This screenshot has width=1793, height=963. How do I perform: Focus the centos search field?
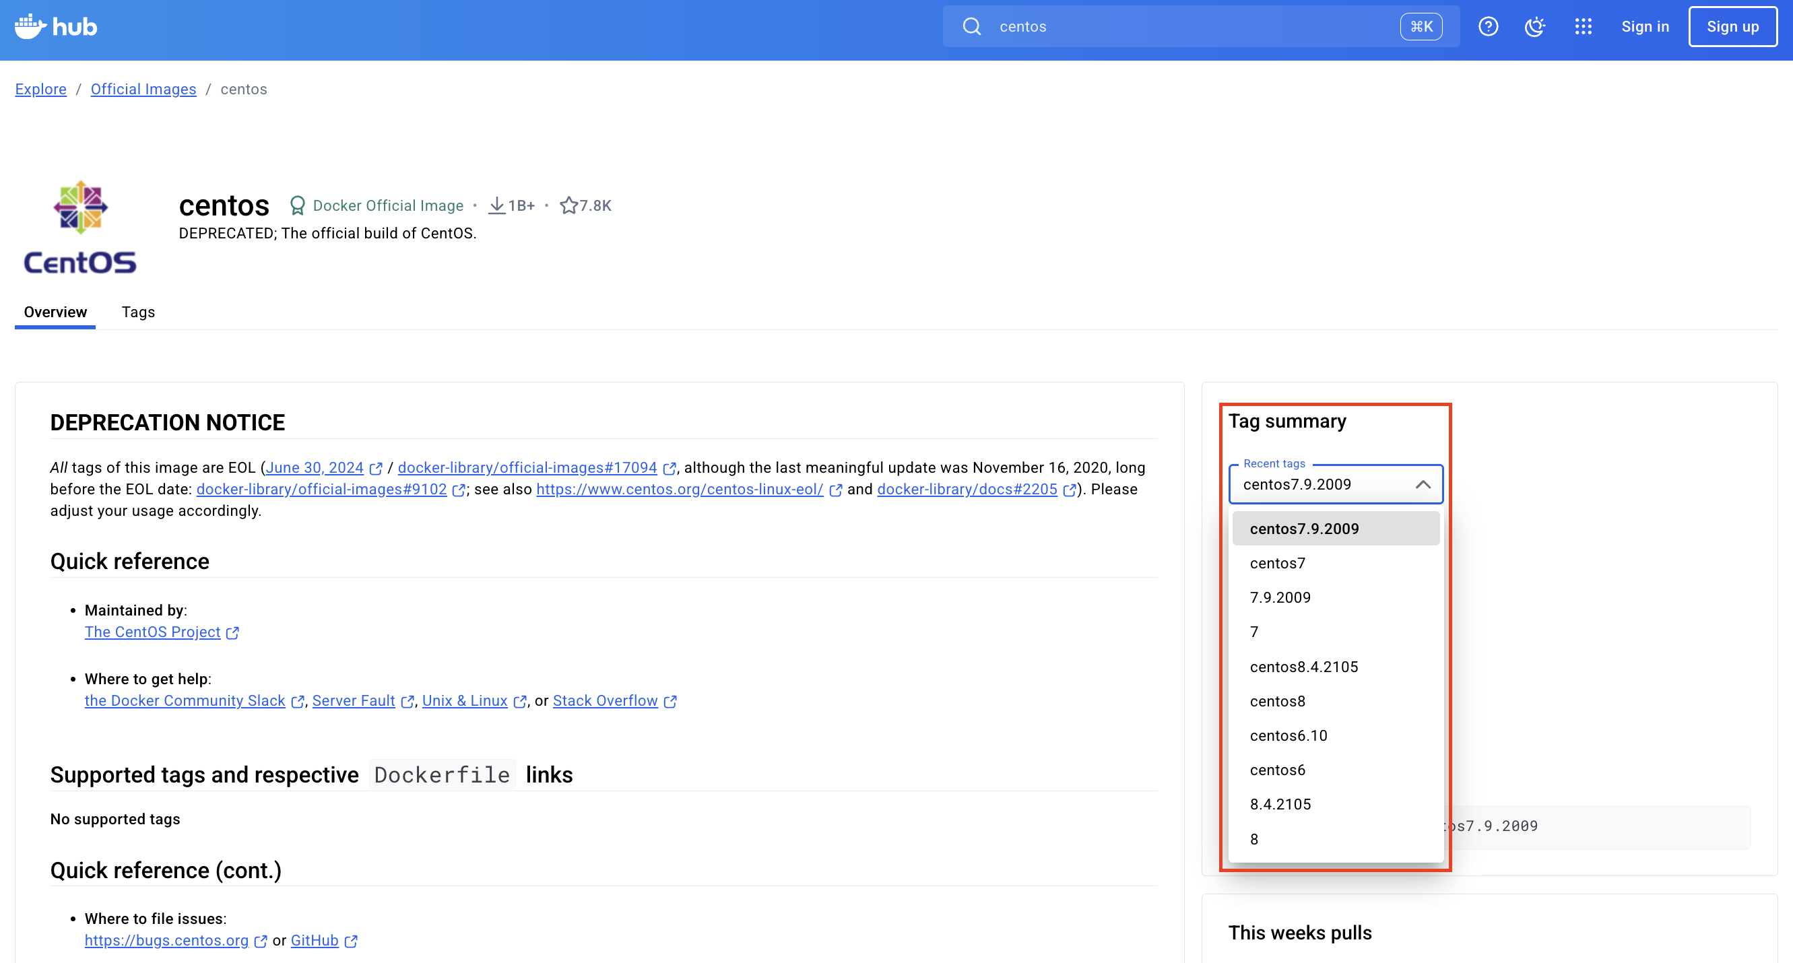[1183, 26]
